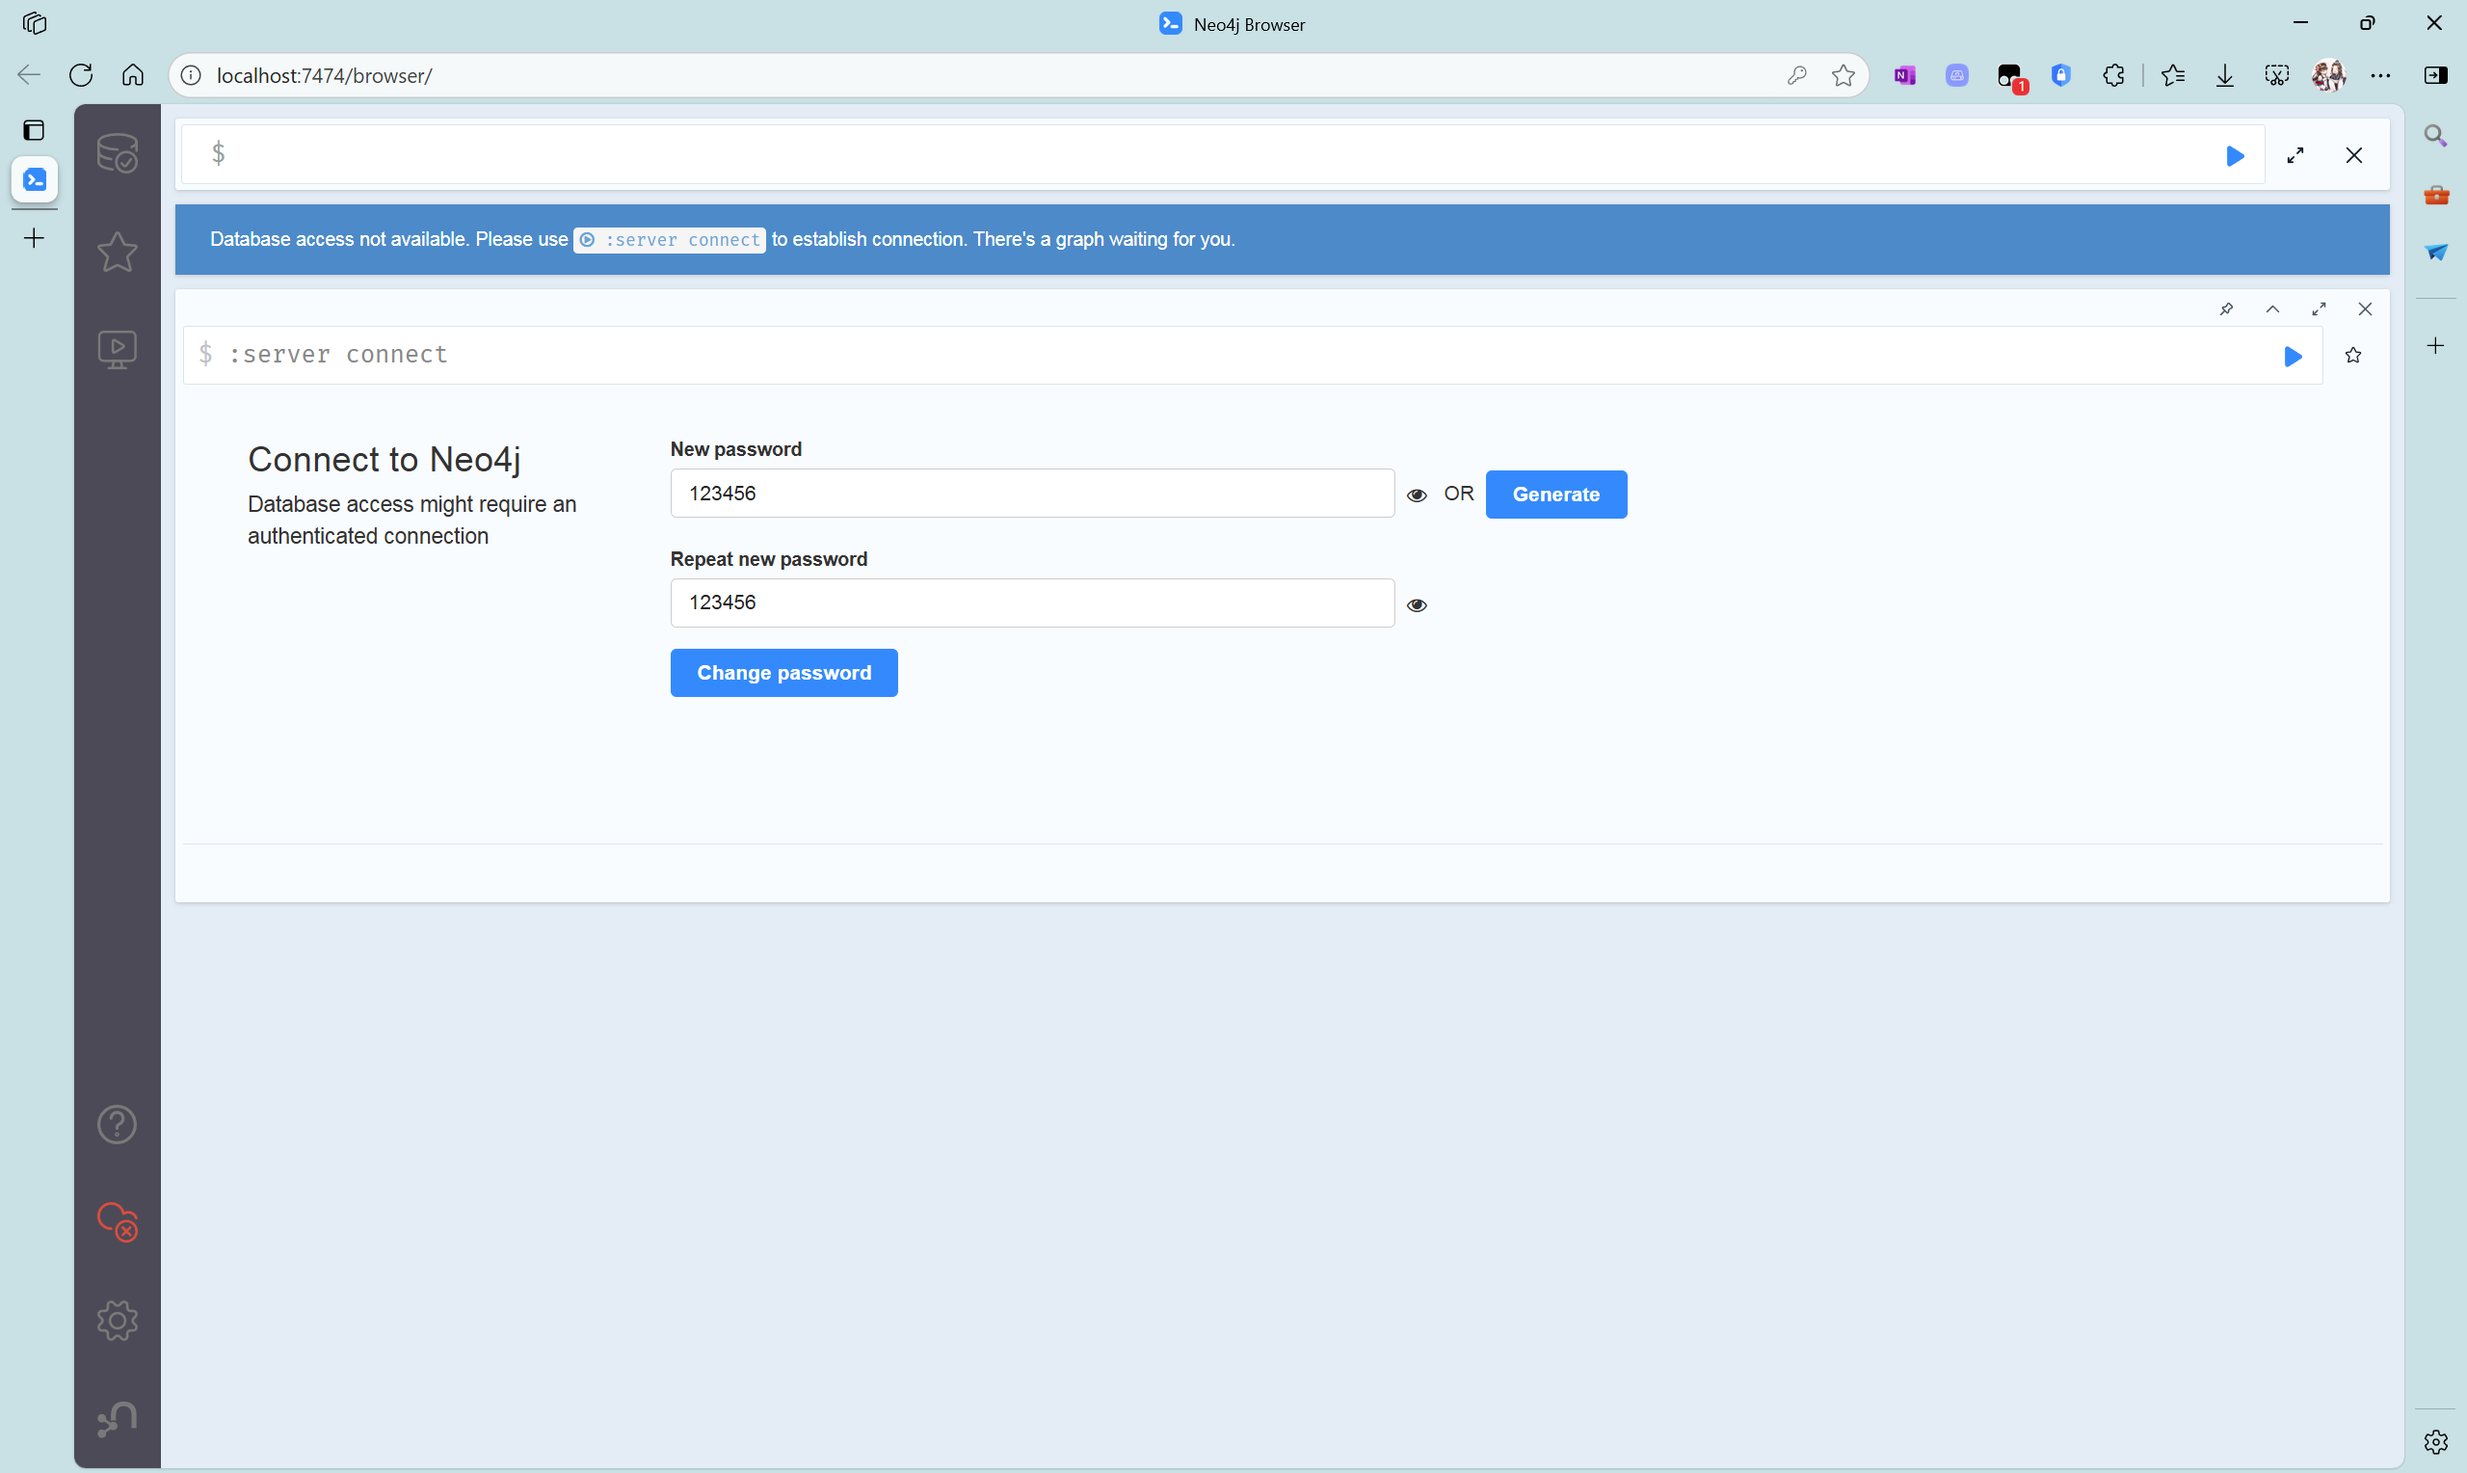Open the purple extension icon in toolbar

[1957, 75]
